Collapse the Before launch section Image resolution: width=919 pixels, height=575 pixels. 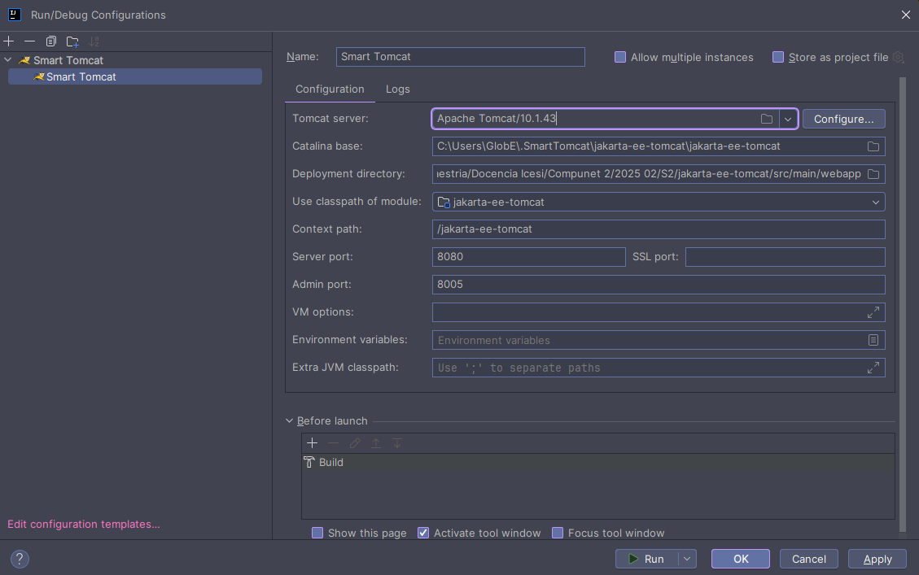click(x=290, y=420)
